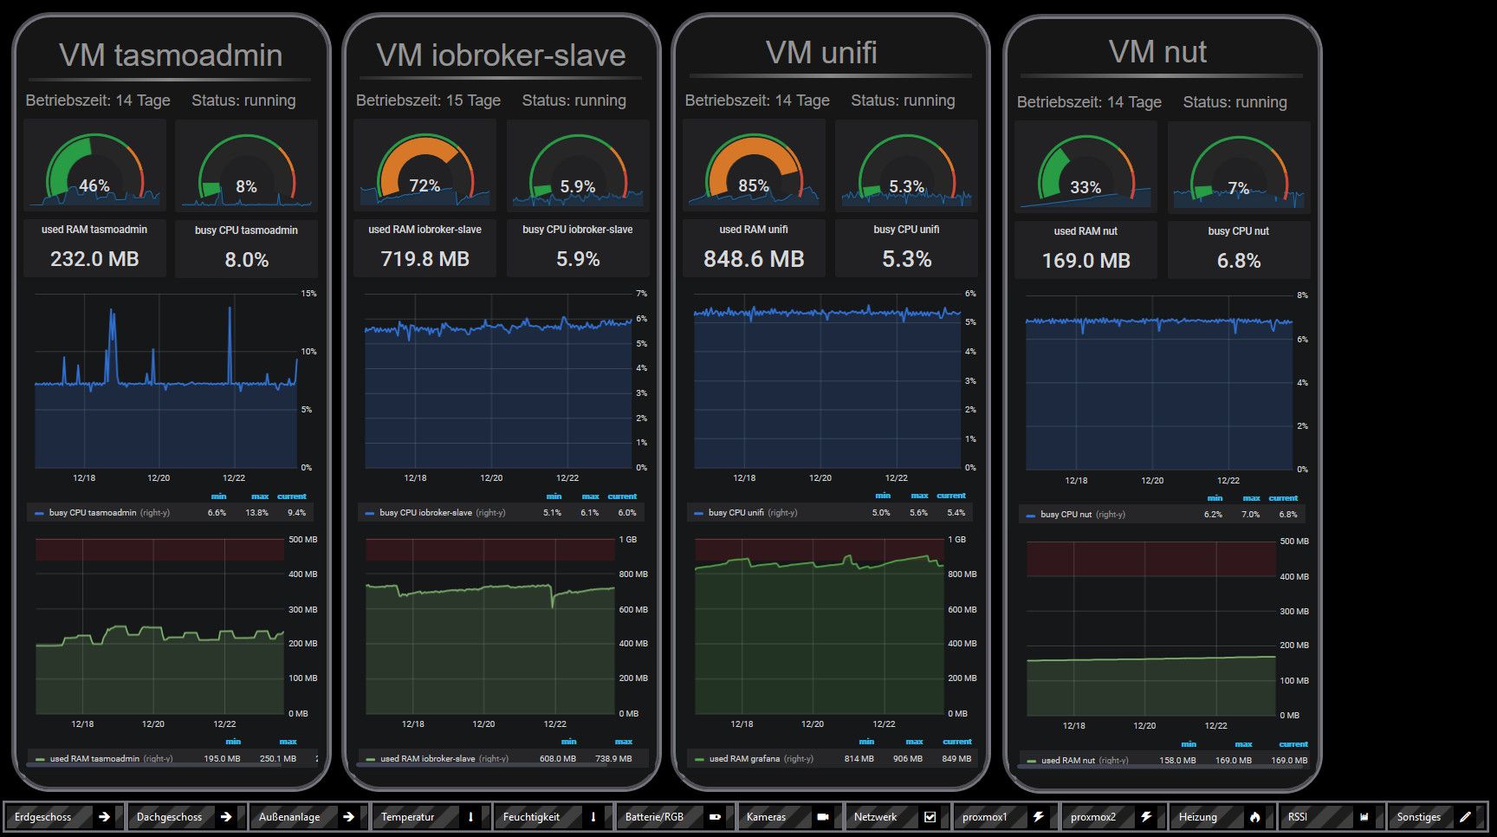Sort unifi CPU legend by current column
The height and width of the screenshot is (837, 1497).
(x=951, y=496)
